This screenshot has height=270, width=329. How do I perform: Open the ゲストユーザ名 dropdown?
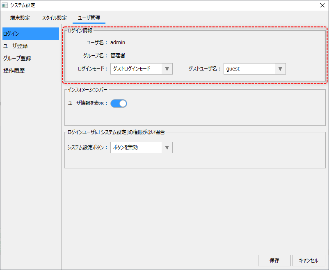249,69
